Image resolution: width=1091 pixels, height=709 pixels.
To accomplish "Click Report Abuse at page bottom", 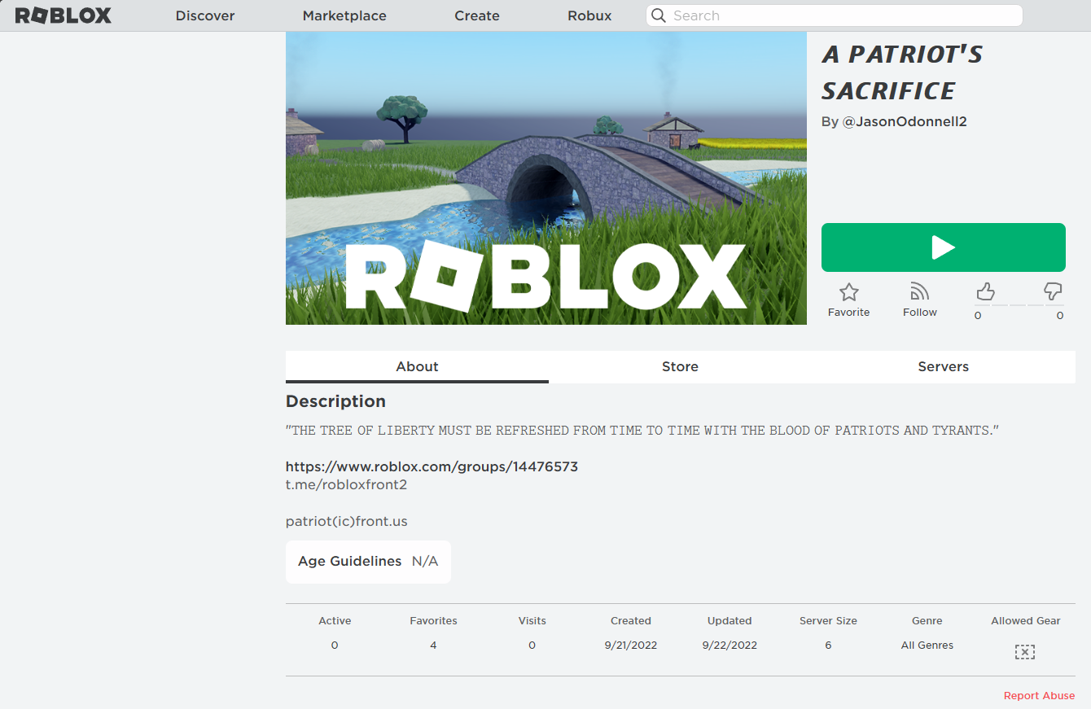I will coord(1039,695).
